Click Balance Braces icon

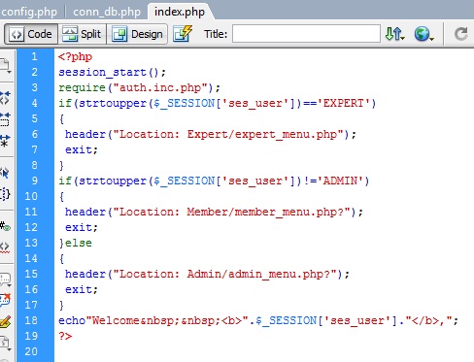6,194
